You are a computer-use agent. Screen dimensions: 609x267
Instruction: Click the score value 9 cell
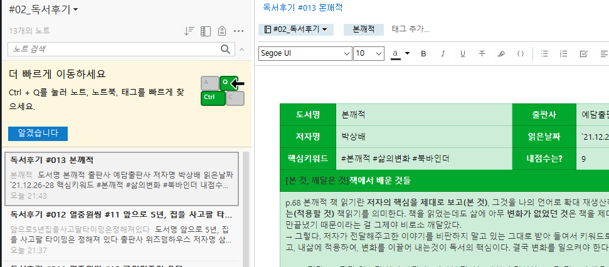[593, 159]
